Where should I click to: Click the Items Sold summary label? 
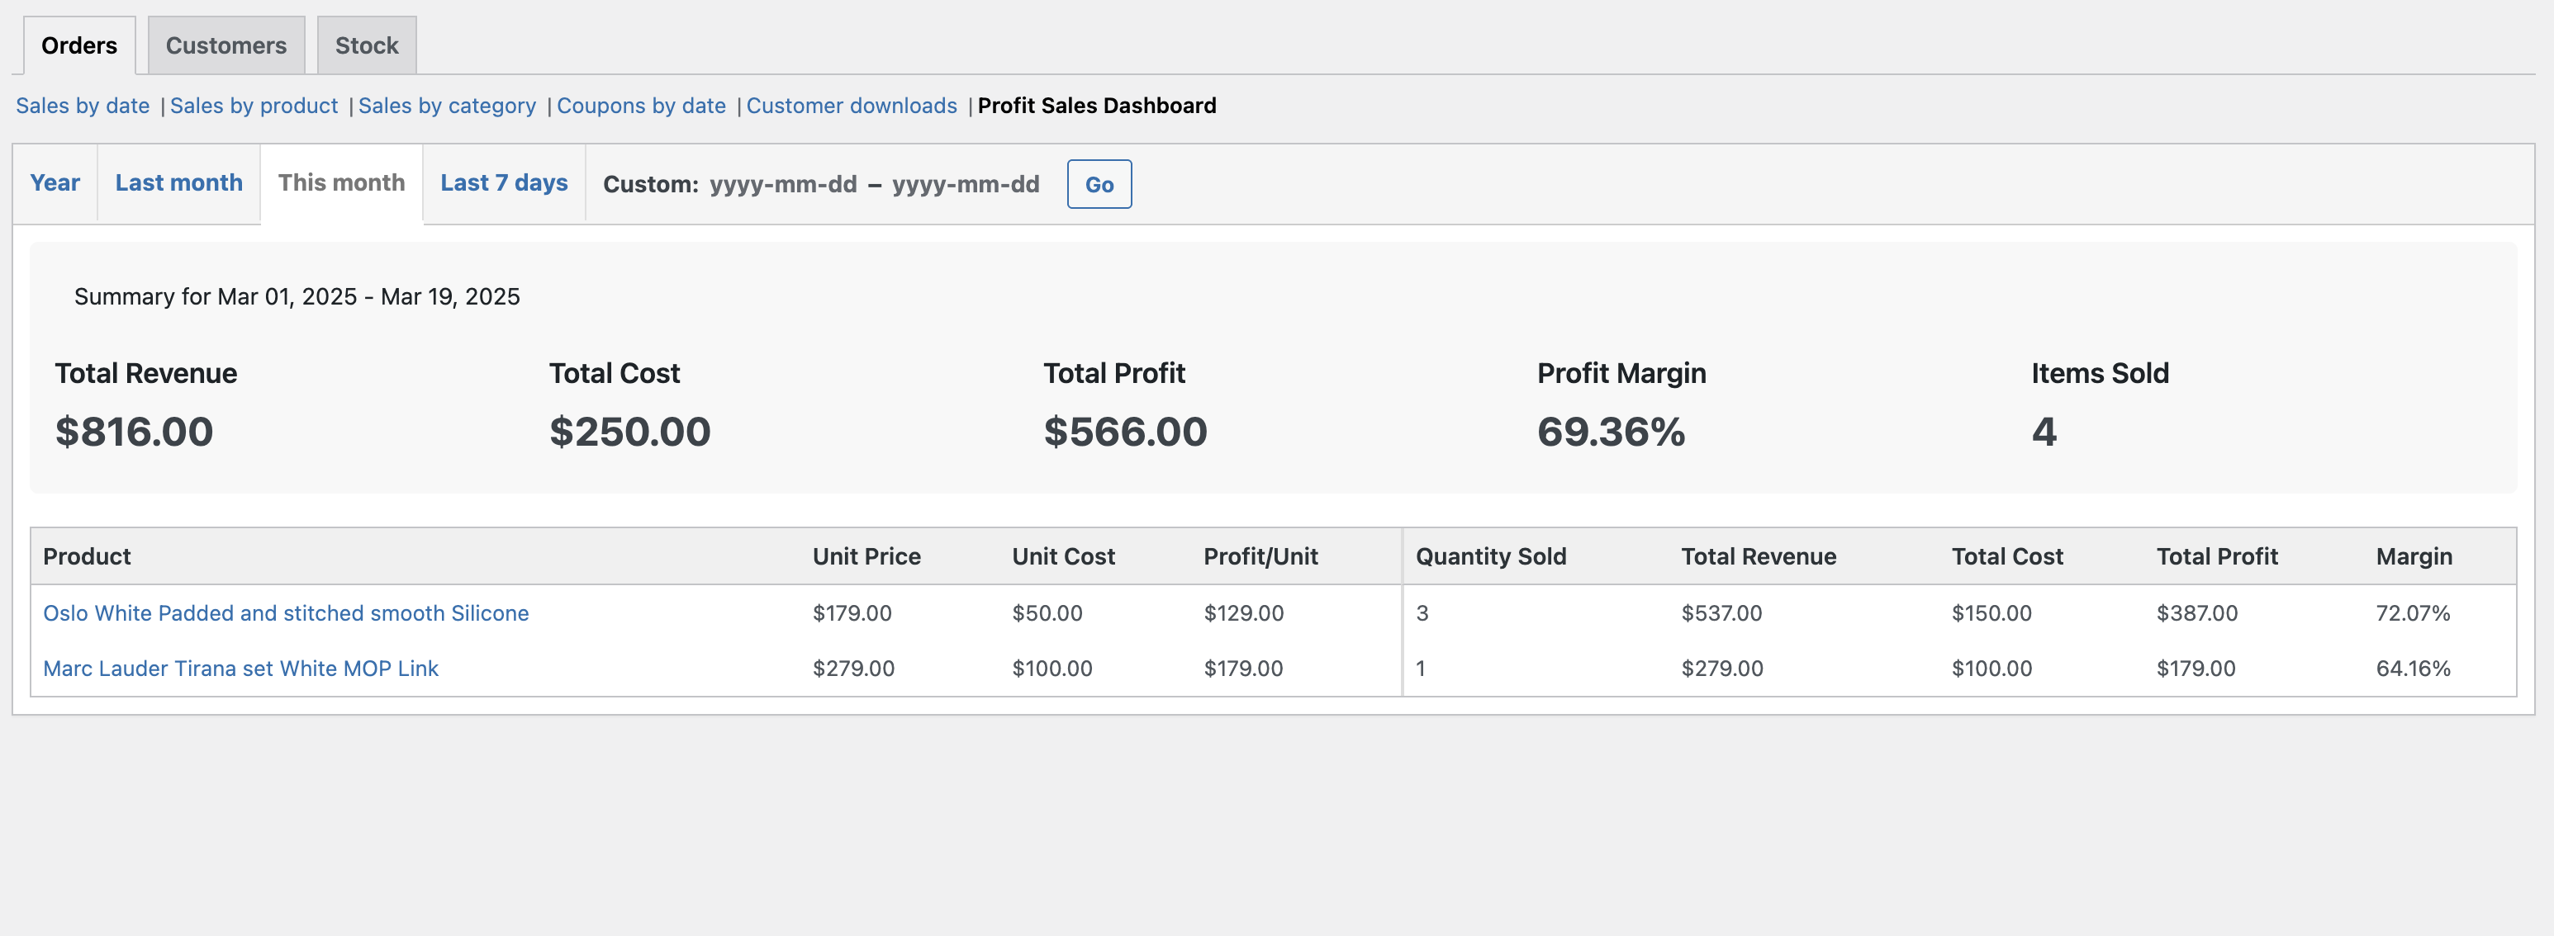point(2100,373)
